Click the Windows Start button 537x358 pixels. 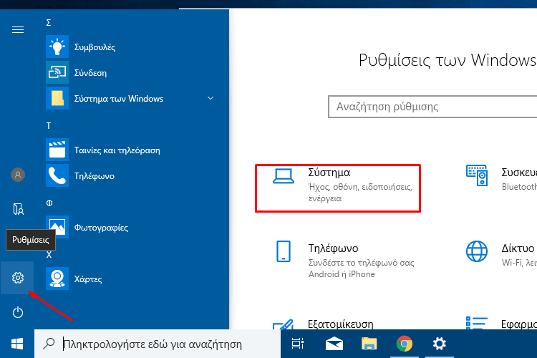pos(17,344)
